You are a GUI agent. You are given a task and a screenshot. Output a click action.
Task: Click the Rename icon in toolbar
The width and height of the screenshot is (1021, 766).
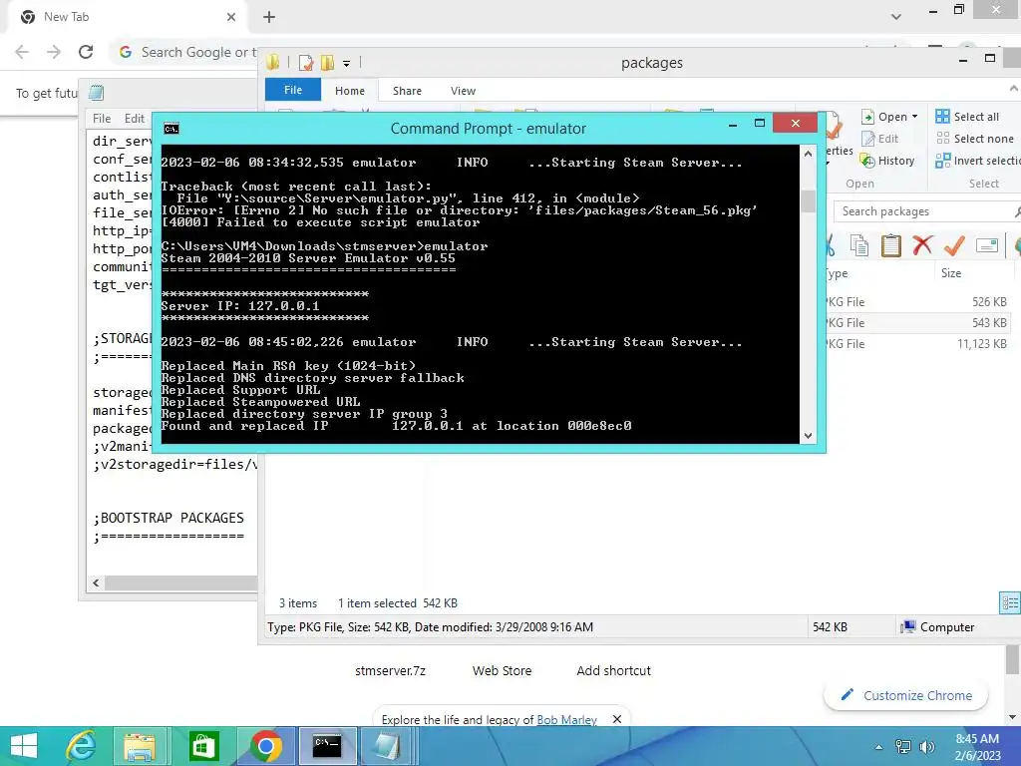(987, 245)
